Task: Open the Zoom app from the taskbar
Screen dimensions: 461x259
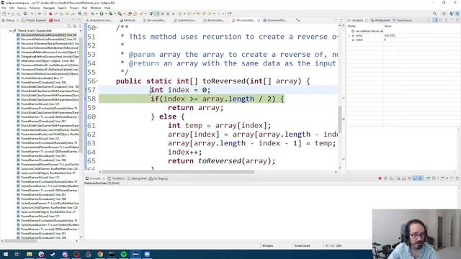Action: [x=147, y=254]
